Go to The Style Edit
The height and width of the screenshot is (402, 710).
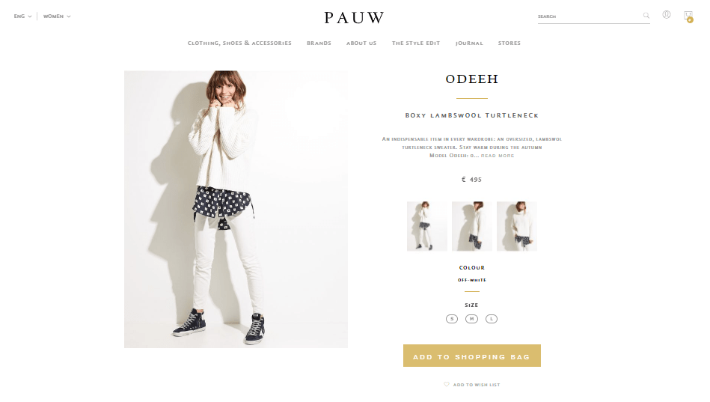coord(416,43)
